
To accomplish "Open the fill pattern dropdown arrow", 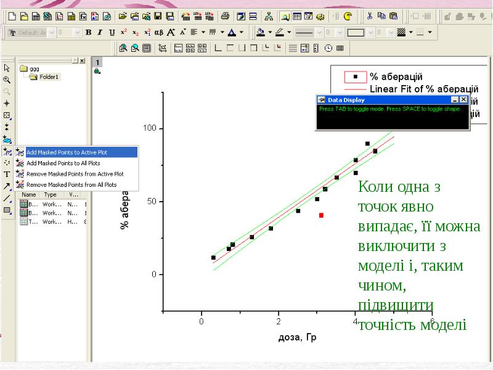I will pyautogui.click(x=410, y=32).
